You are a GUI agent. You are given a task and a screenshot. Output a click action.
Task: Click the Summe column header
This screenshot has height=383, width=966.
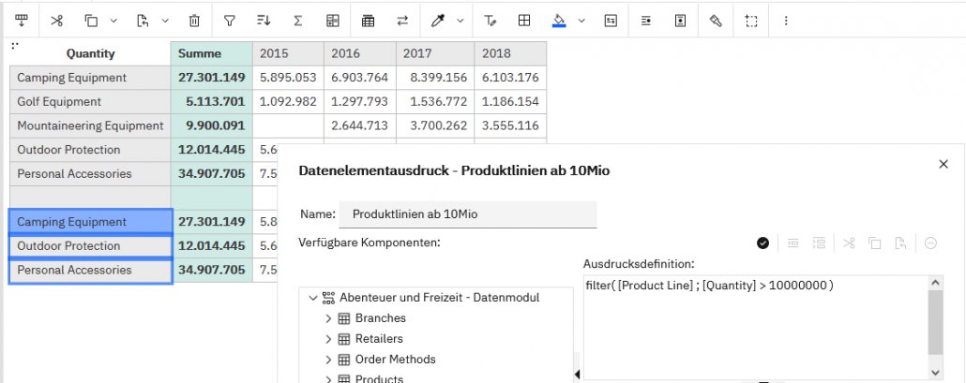pyautogui.click(x=211, y=53)
